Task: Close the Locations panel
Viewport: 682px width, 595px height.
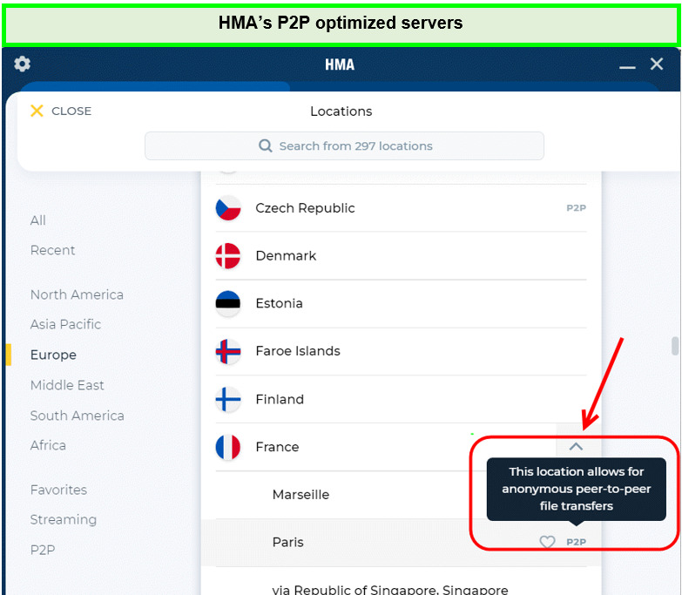Action: [61, 111]
